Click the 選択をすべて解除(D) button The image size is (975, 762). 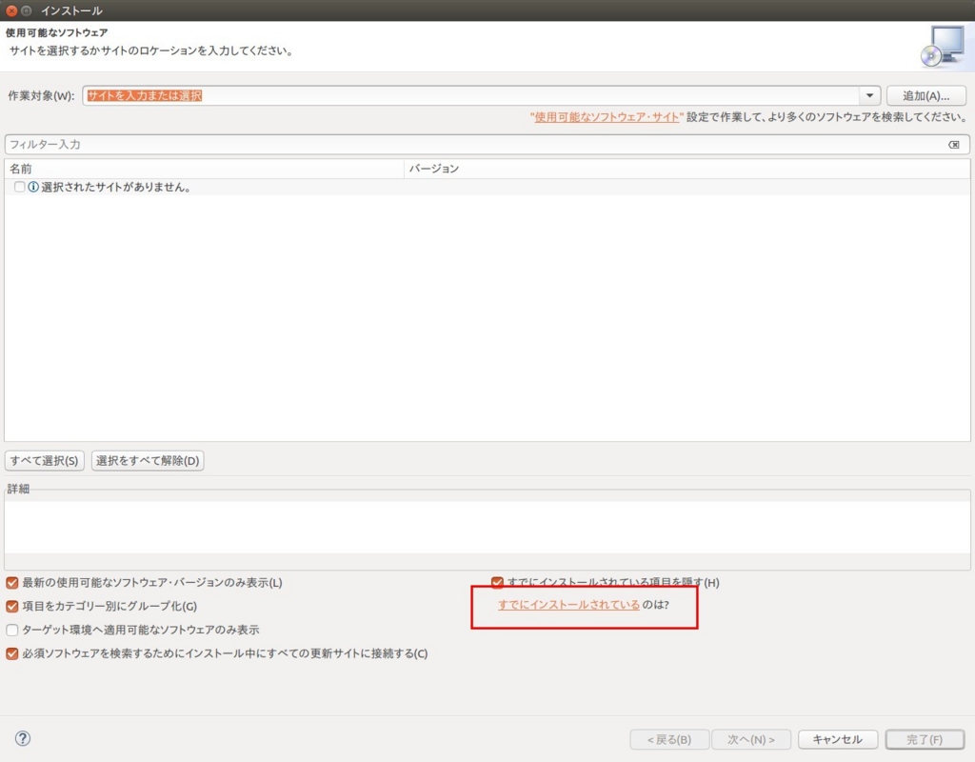(148, 460)
